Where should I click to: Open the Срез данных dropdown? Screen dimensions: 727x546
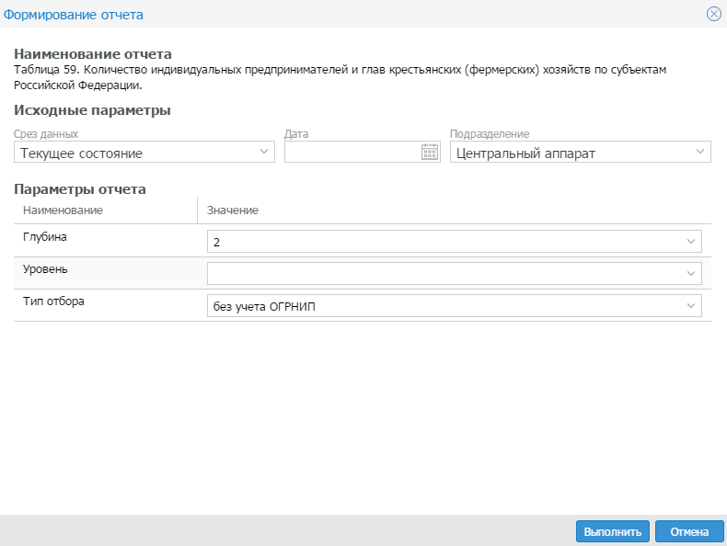[x=144, y=152]
